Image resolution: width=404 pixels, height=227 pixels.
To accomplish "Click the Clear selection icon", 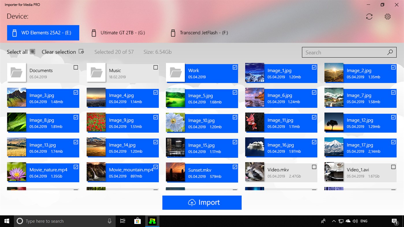I will [x=81, y=51].
